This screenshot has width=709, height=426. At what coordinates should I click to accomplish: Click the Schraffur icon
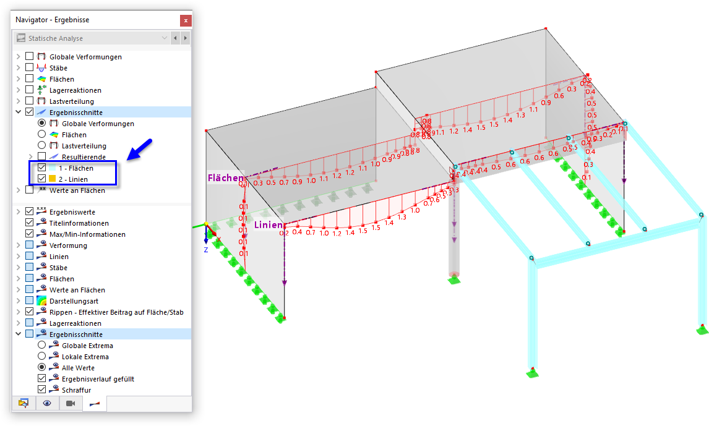(x=54, y=389)
